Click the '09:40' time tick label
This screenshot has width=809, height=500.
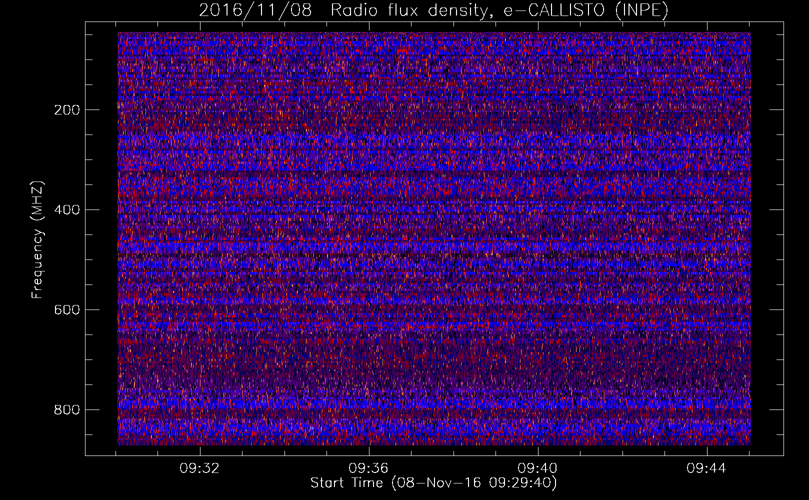point(538,468)
